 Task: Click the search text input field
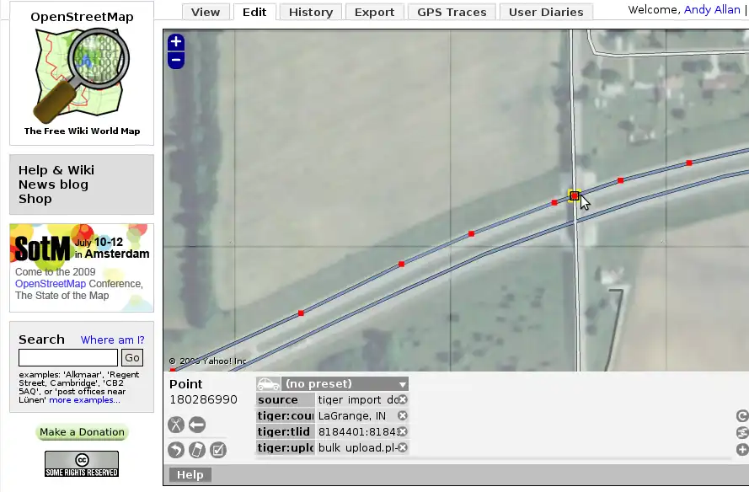[x=68, y=357]
